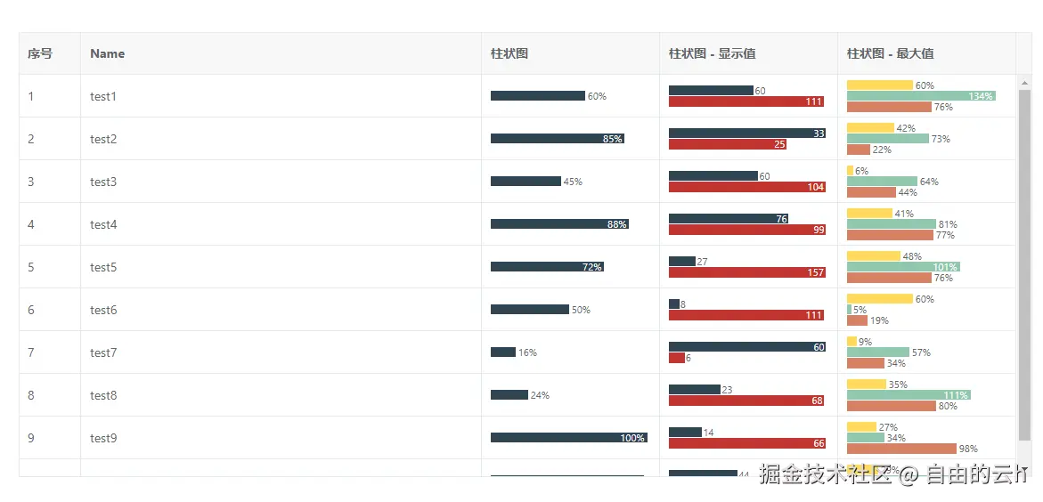Click the green 111% bar in test8 row
This screenshot has height=502, width=1043.
pyautogui.click(x=909, y=395)
